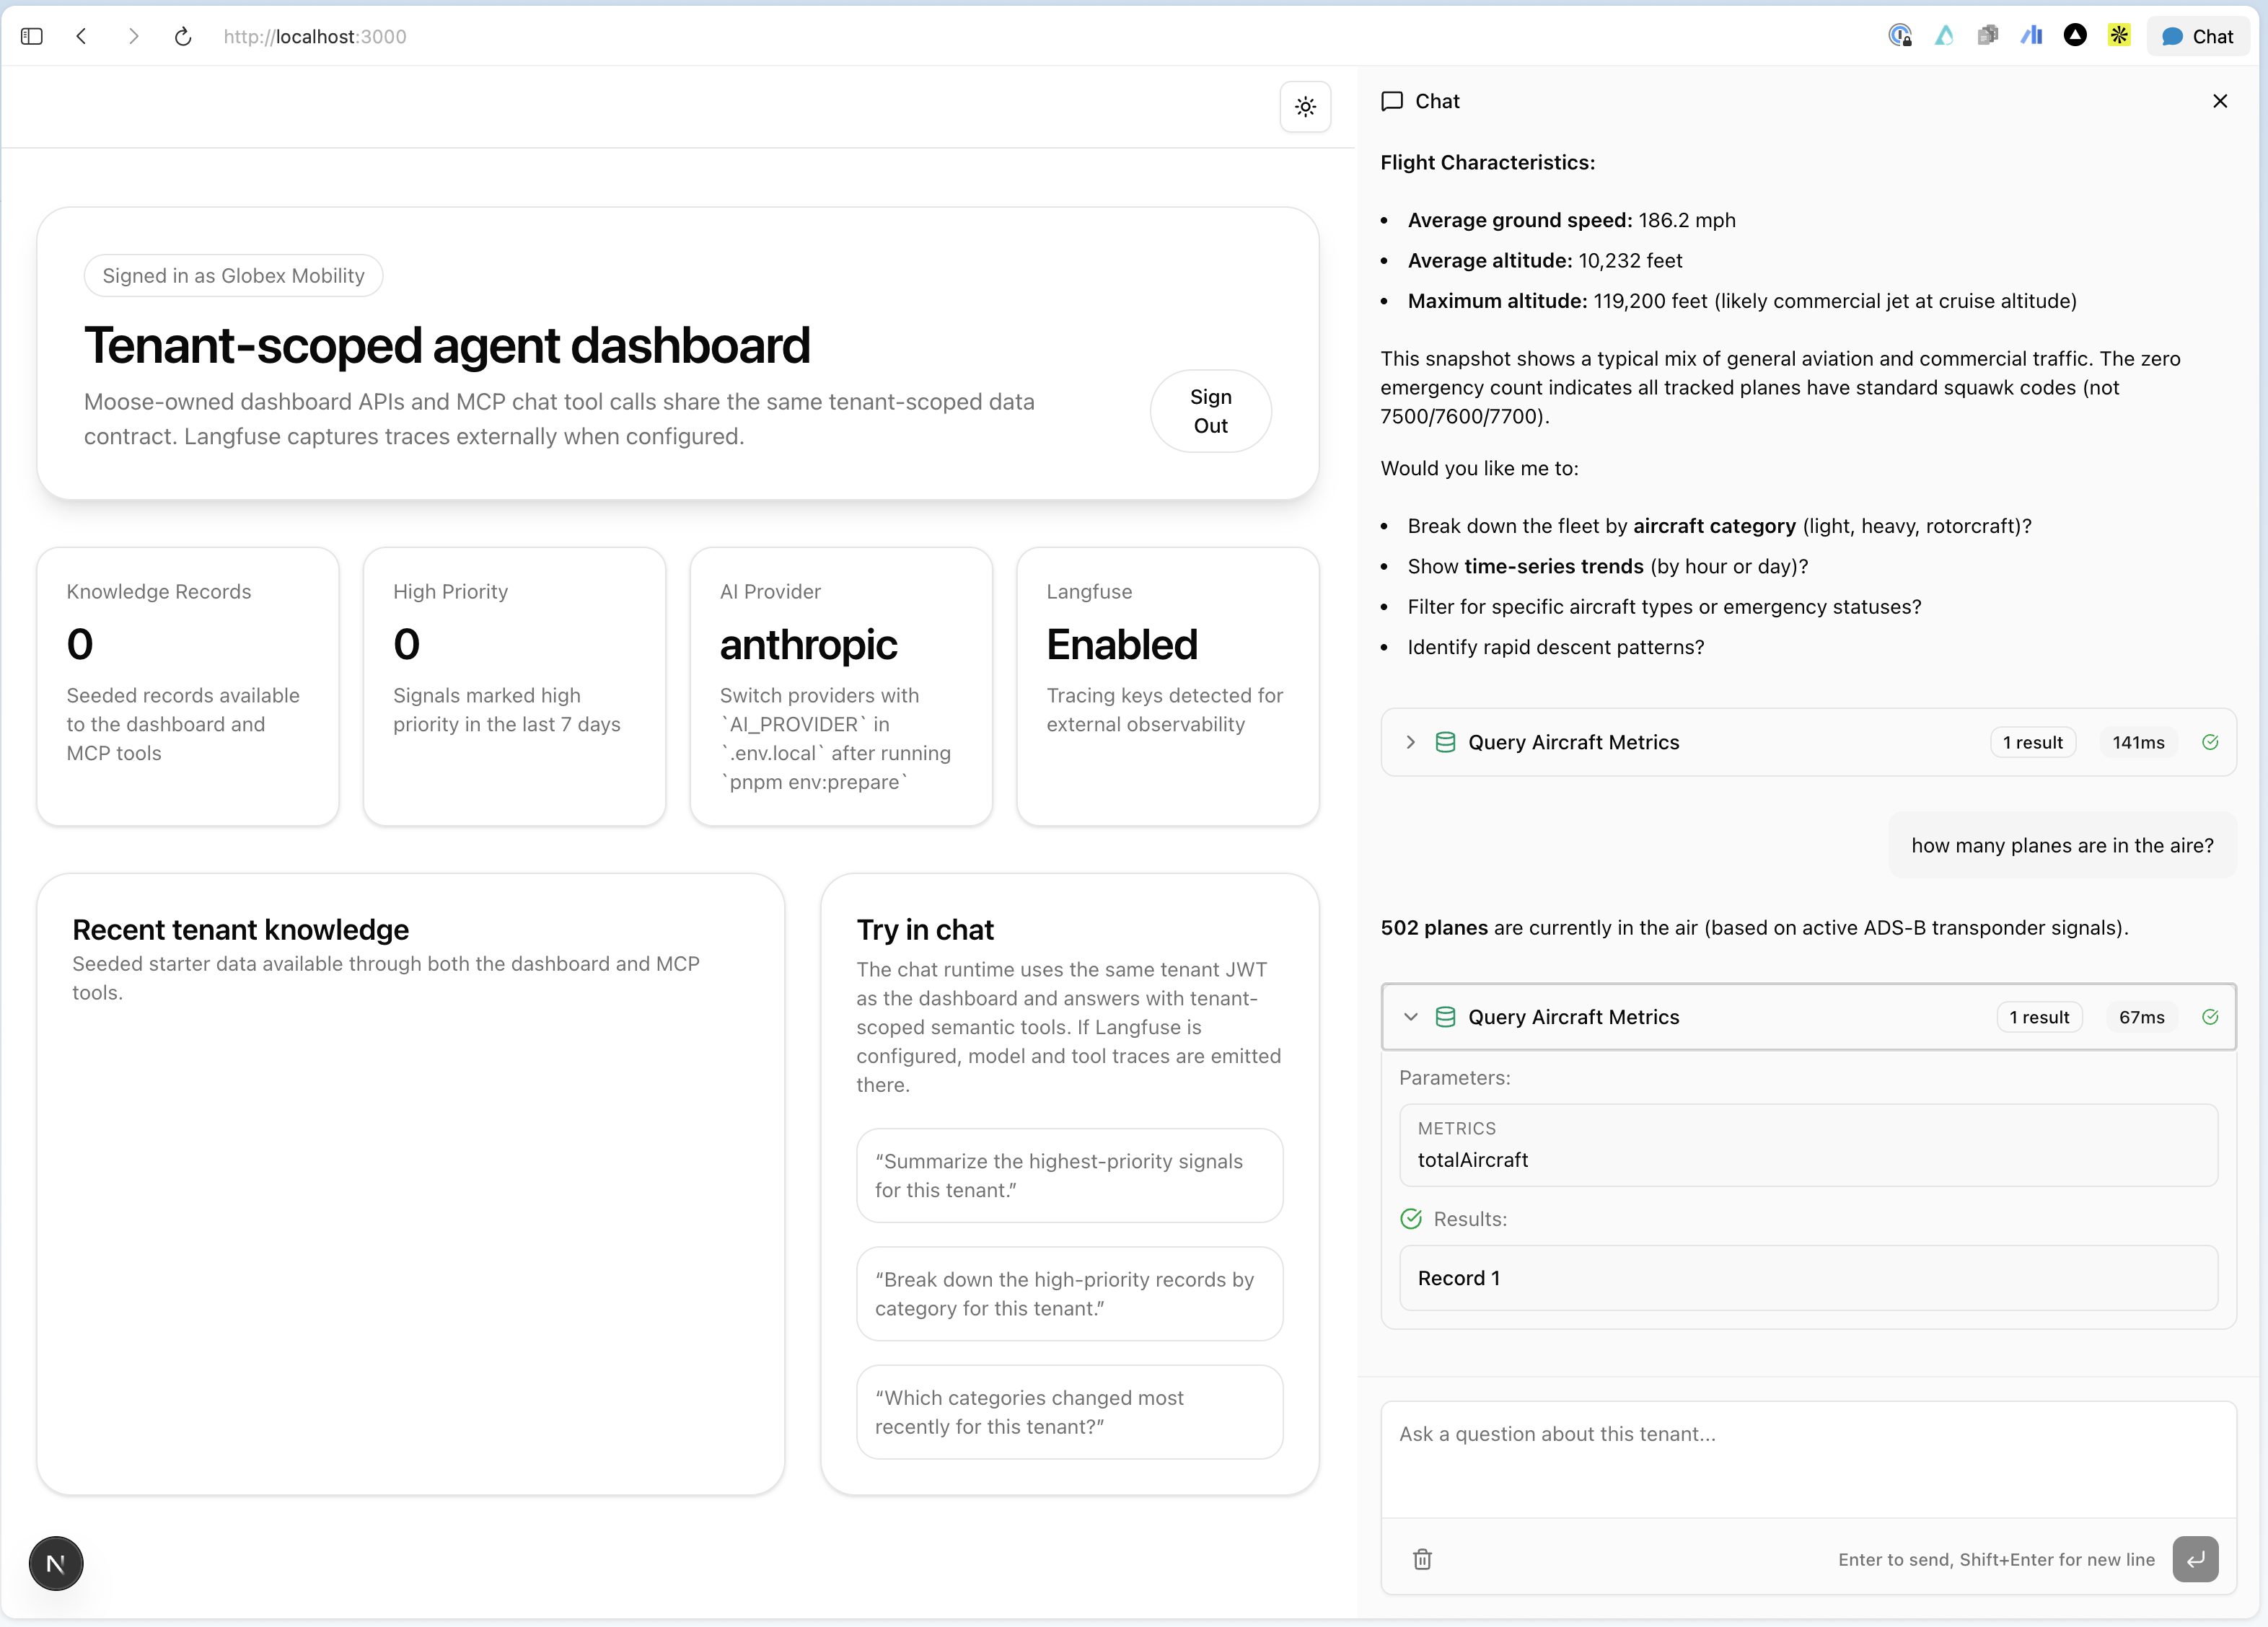Reload the page with the refresh icon

[183, 36]
